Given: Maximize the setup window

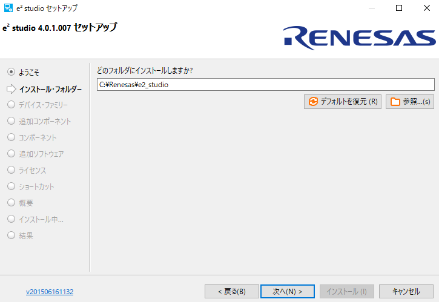Looking at the screenshot, I should point(399,8).
